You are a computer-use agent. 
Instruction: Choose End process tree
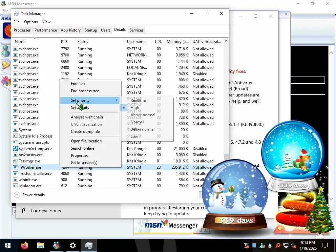click(90, 91)
